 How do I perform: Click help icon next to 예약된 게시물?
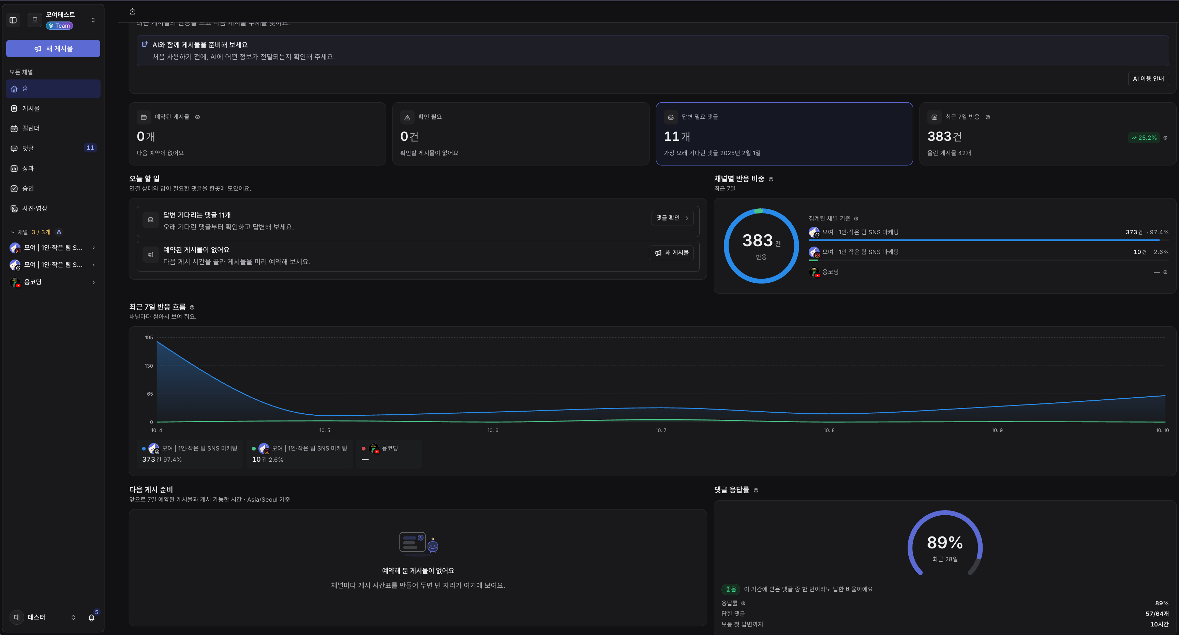tap(198, 117)
